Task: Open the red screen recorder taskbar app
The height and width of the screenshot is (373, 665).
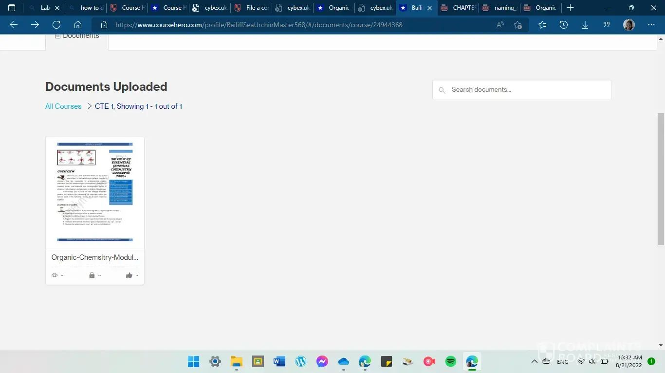Action: 429,361
